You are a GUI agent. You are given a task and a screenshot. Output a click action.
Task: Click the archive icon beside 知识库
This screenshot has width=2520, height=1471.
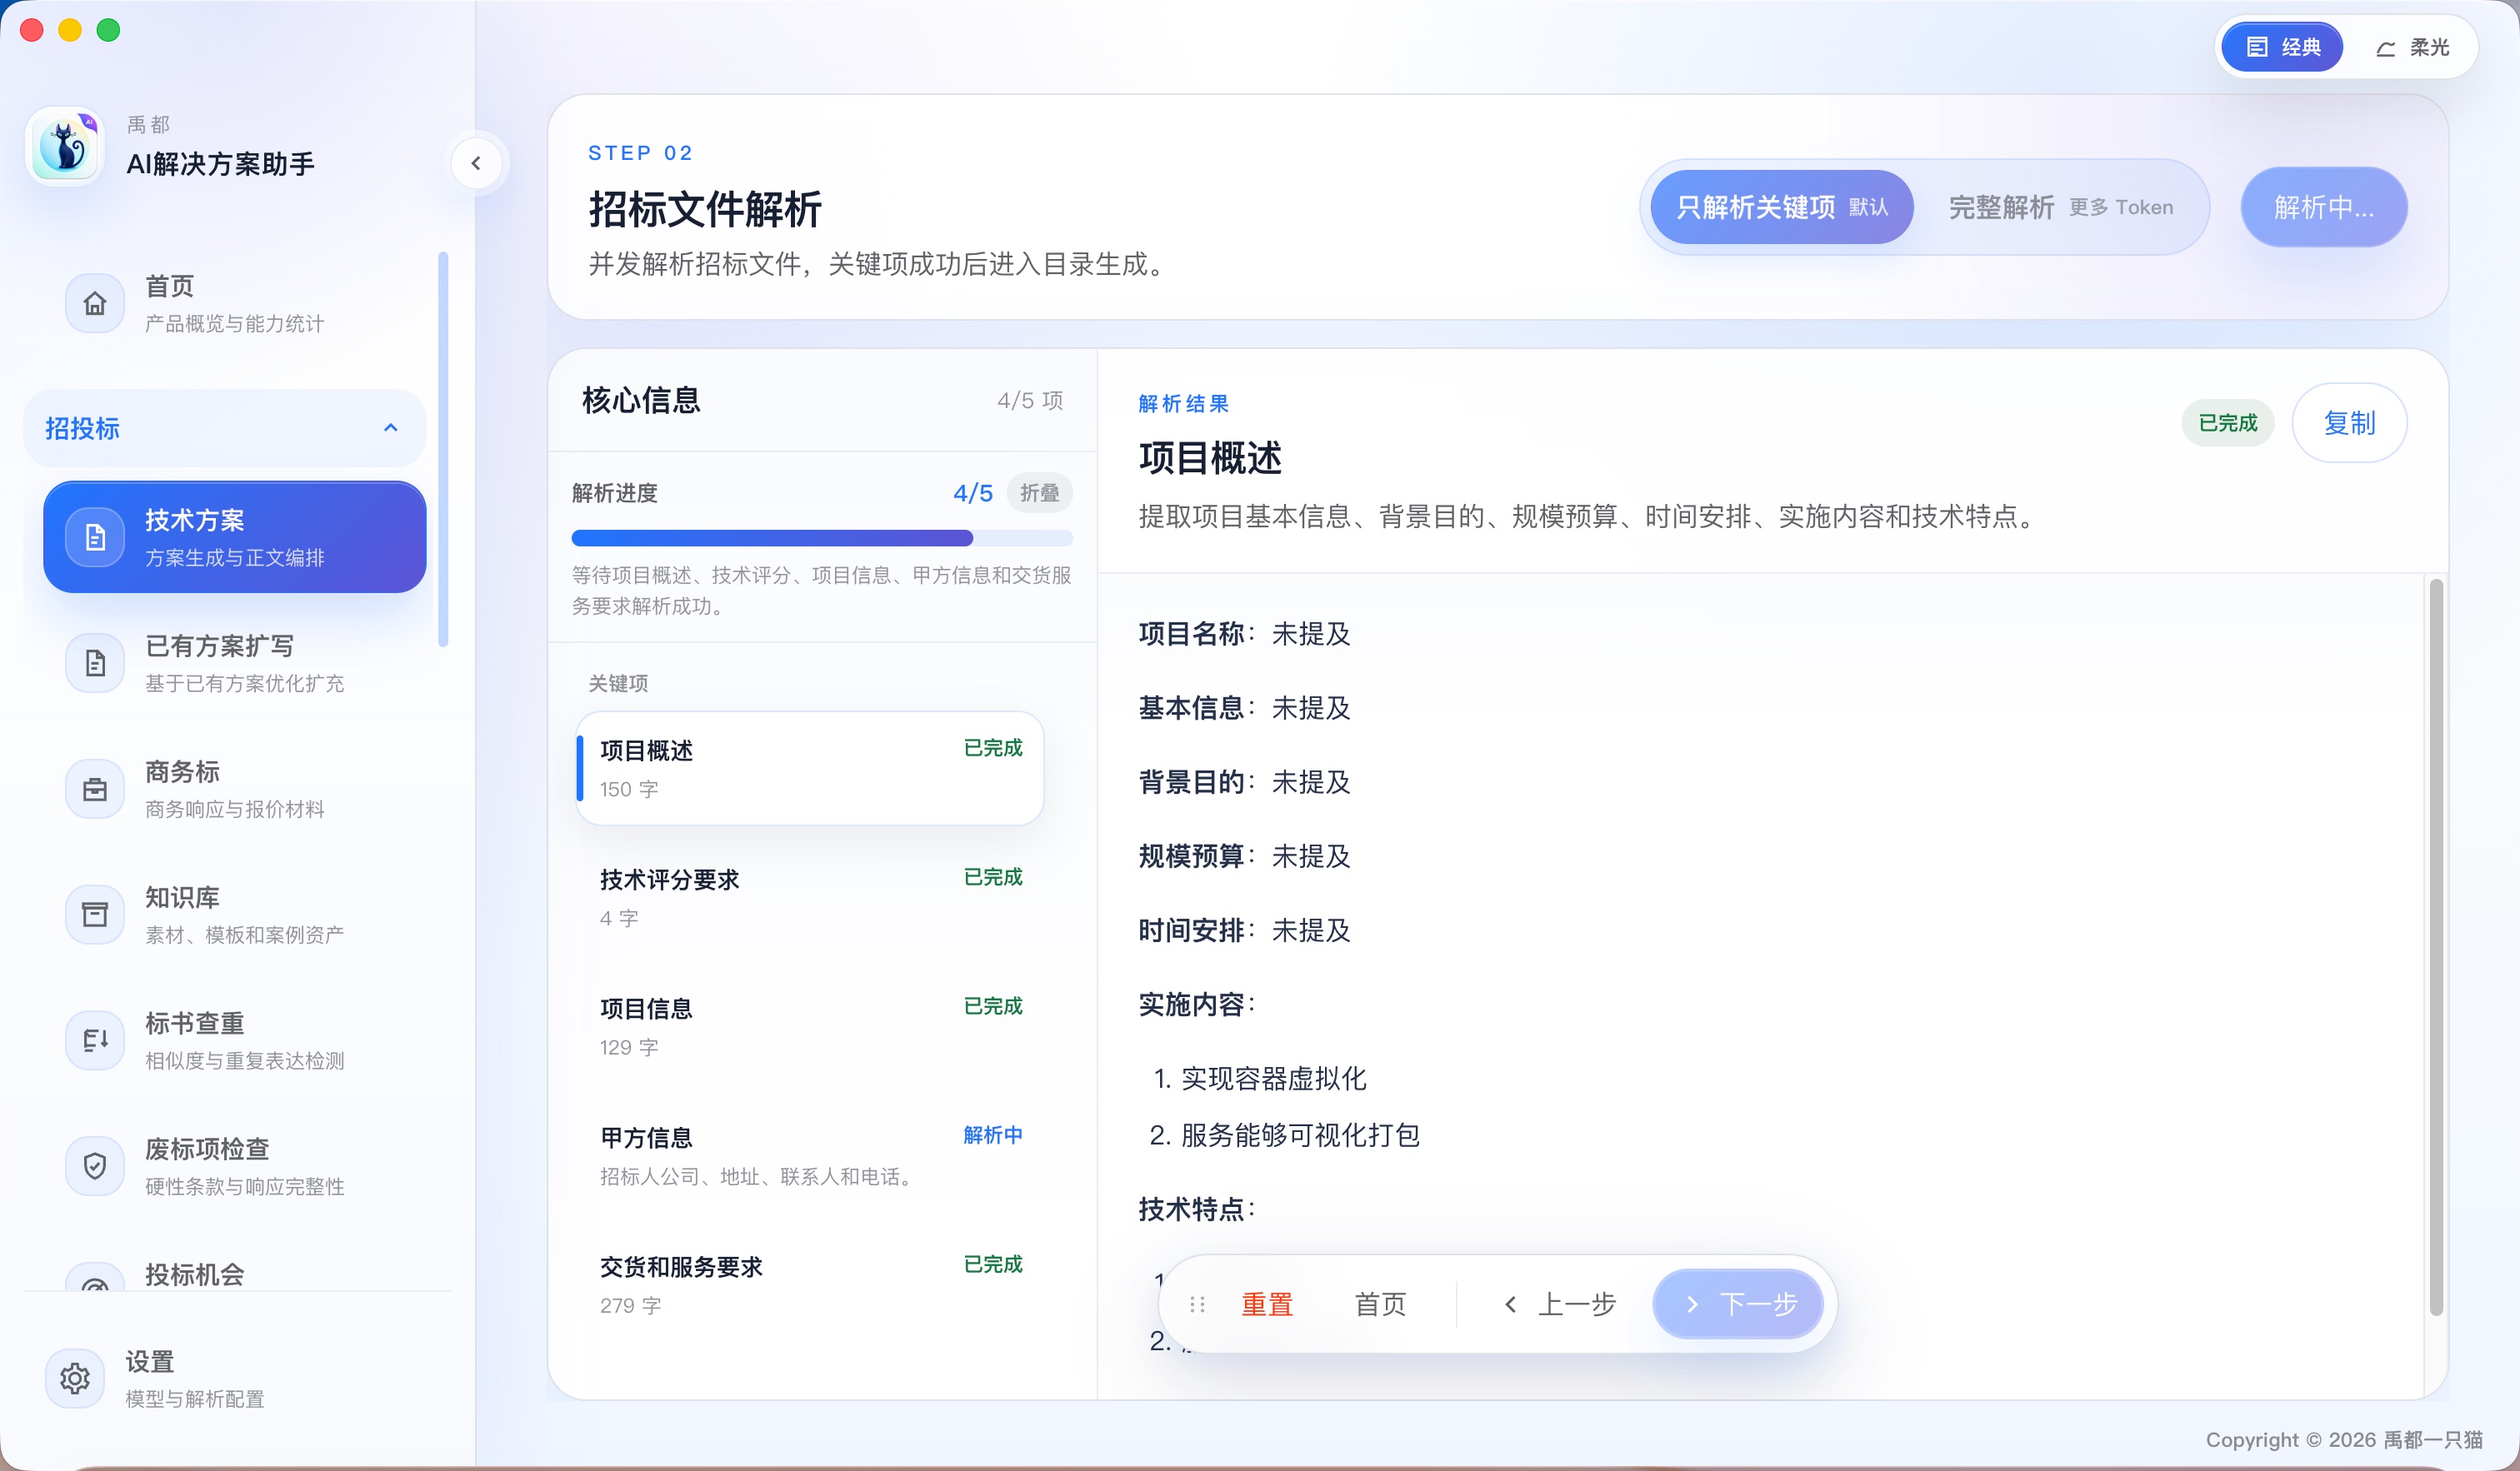click(x=95, y=915)
